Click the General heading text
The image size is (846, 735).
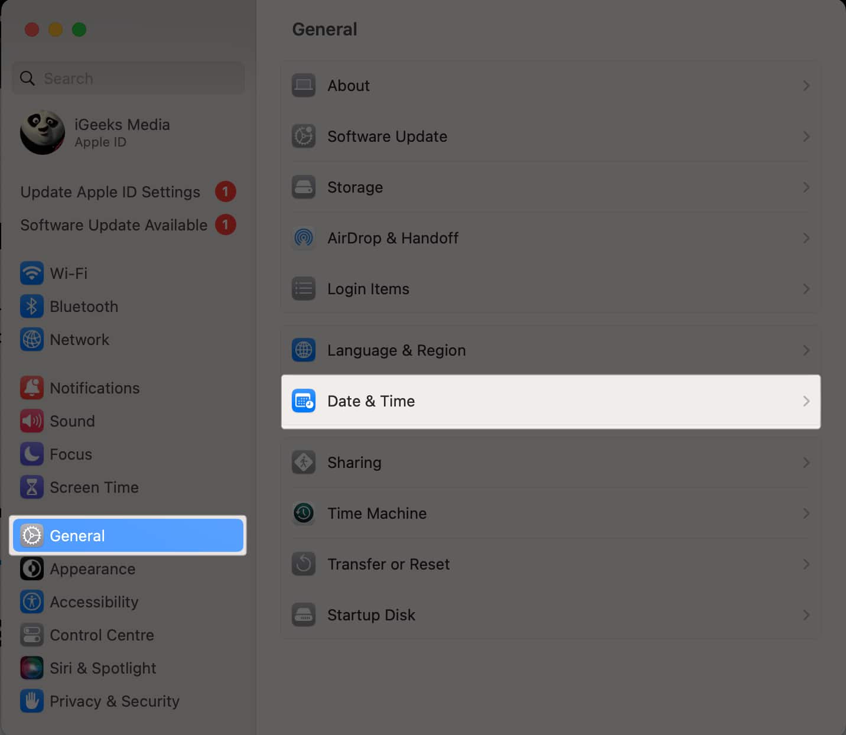[324, 29]
